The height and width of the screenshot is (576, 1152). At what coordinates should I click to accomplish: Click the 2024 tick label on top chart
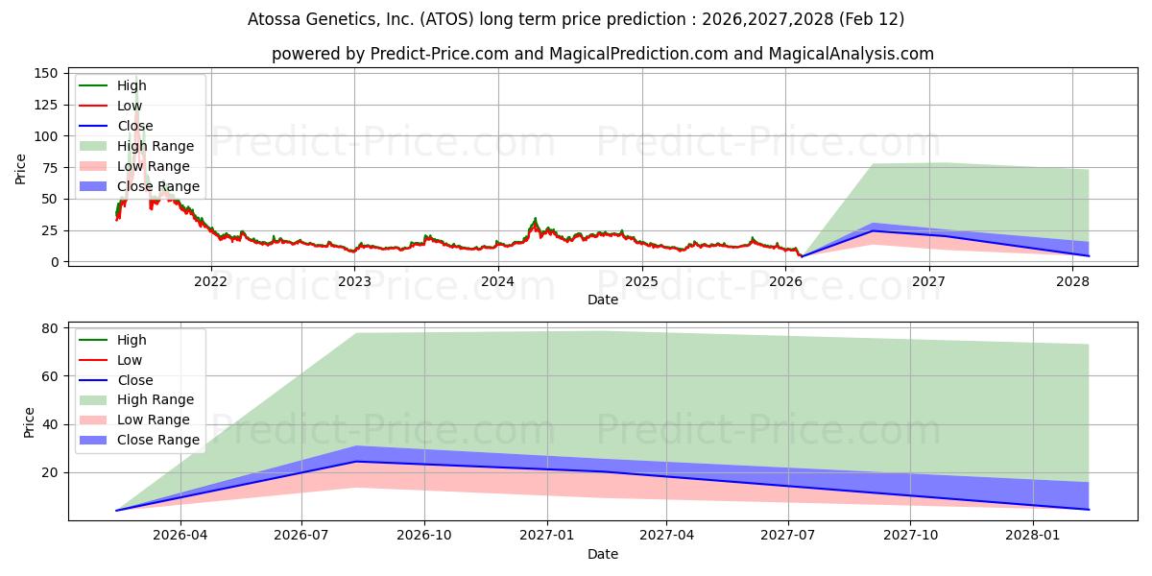[497, 281]
